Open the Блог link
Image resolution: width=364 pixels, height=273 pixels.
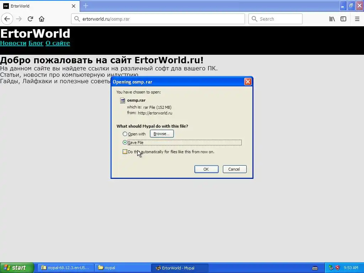tap(36, 43)
